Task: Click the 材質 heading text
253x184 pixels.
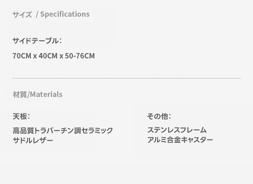Action: click(20, 95)
